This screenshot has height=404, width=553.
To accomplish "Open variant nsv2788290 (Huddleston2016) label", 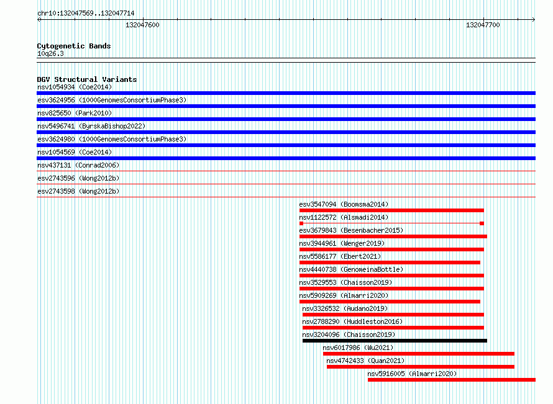I will pyautogui.click(x=353, y=321).
